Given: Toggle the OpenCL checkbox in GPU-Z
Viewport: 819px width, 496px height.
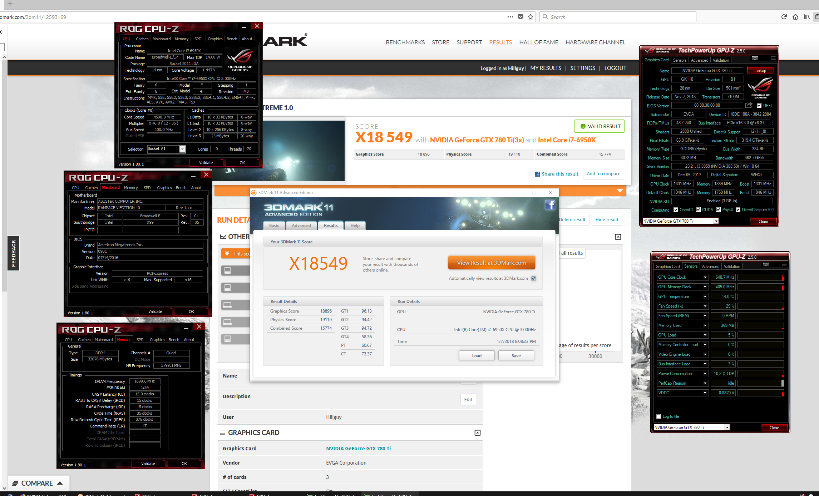Looking at the screenshot, I should coord(676,210).
